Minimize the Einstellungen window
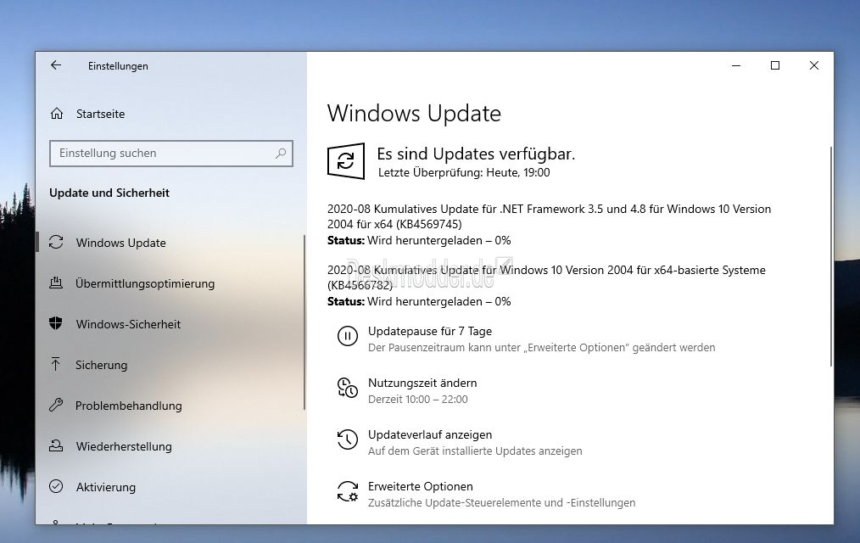 click(x=736, y=66)
